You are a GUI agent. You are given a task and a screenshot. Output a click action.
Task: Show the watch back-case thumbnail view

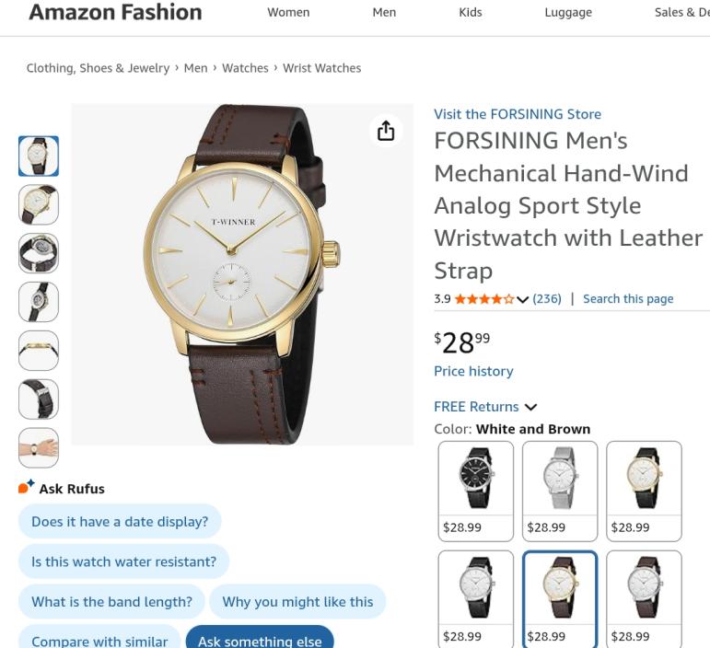(x=39, y=253)
